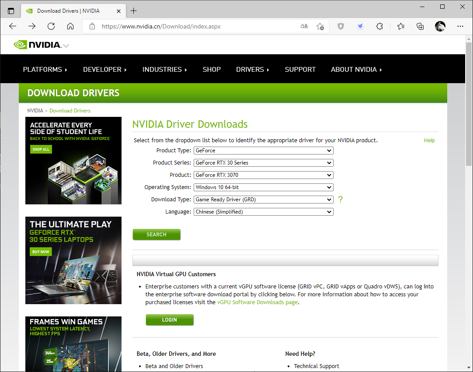The height and width of the screenshot is (372, 473).
Task: Open the DRIVERS menu
Action: [x=253, y=70]
